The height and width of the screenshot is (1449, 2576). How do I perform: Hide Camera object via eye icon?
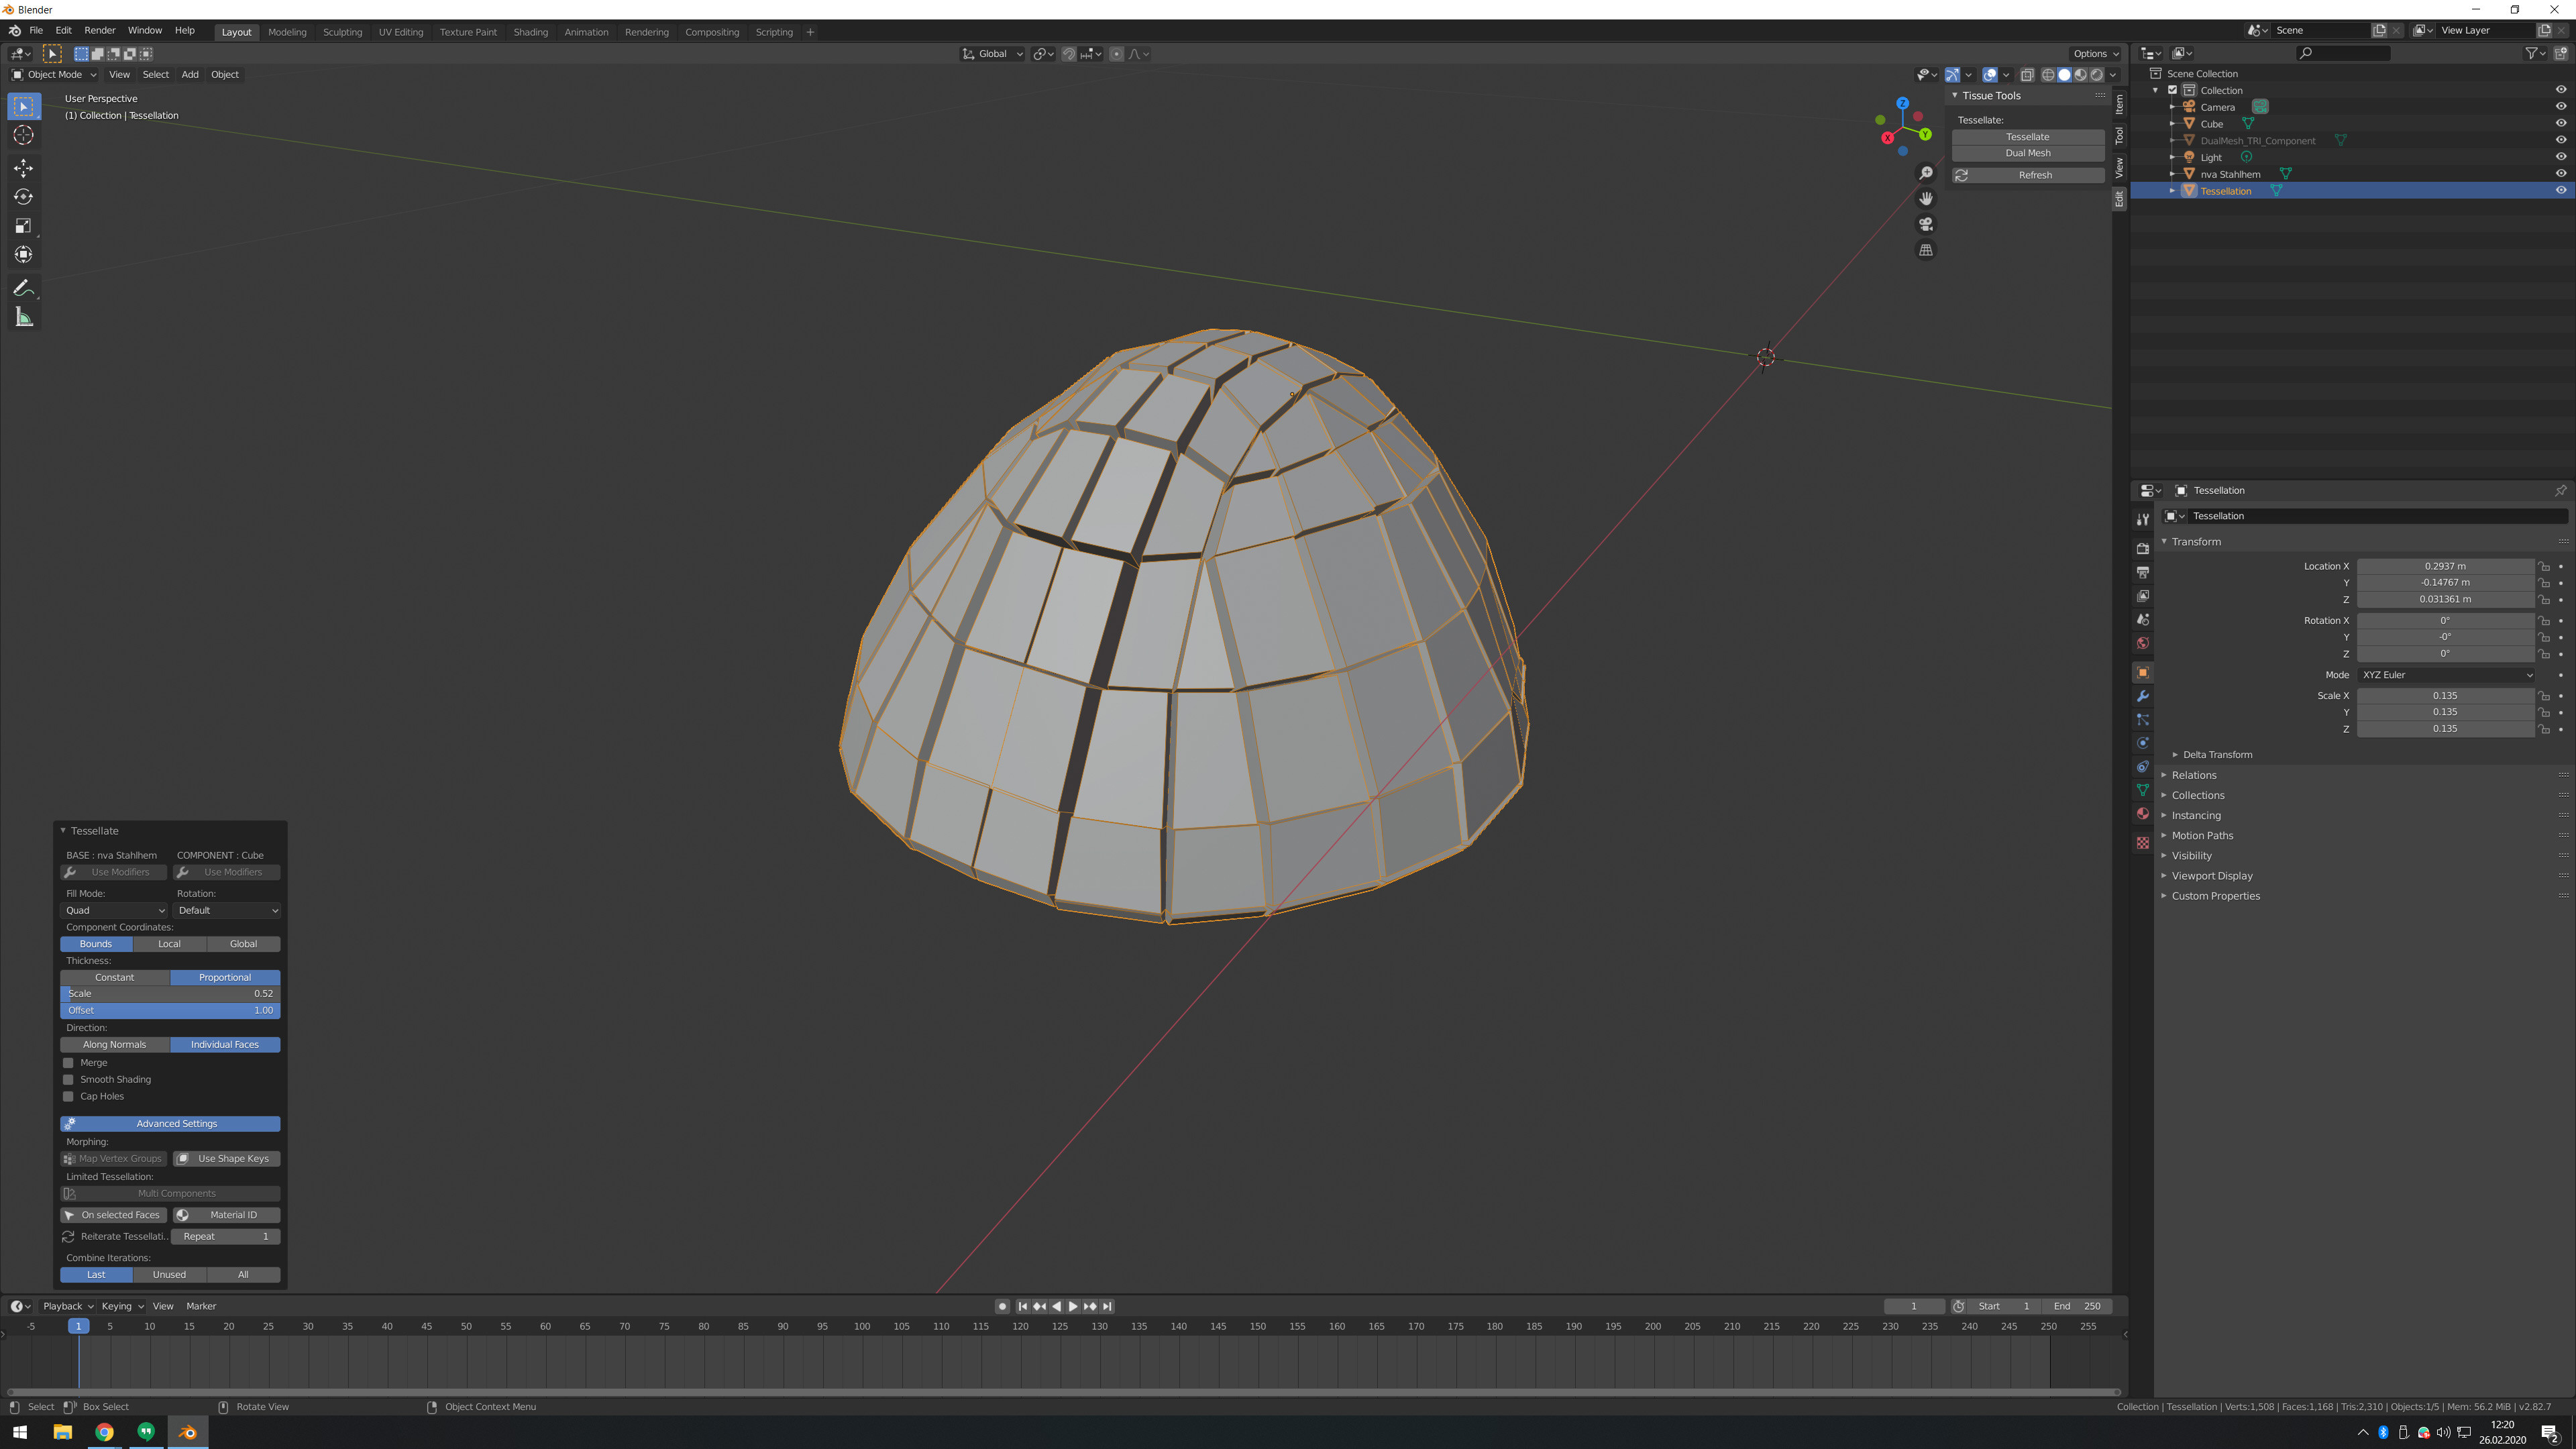pyautogui.click(x=2560, y=107)
